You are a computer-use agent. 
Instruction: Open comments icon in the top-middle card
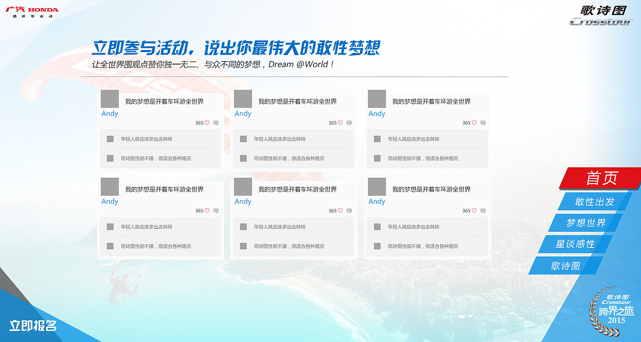click(349, 123)
